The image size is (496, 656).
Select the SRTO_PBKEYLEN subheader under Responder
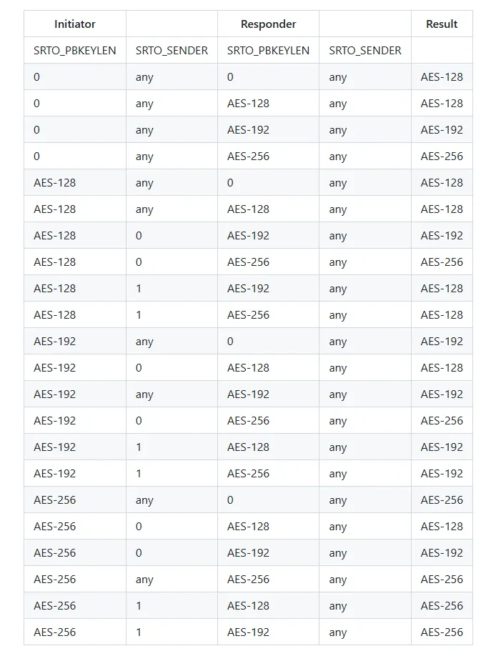268,51
